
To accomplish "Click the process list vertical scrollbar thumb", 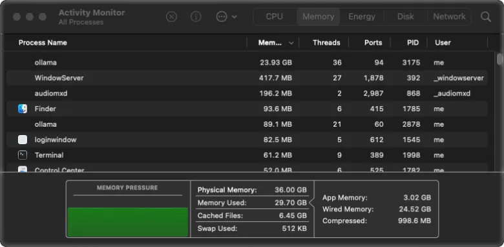I will coord(499,59).
